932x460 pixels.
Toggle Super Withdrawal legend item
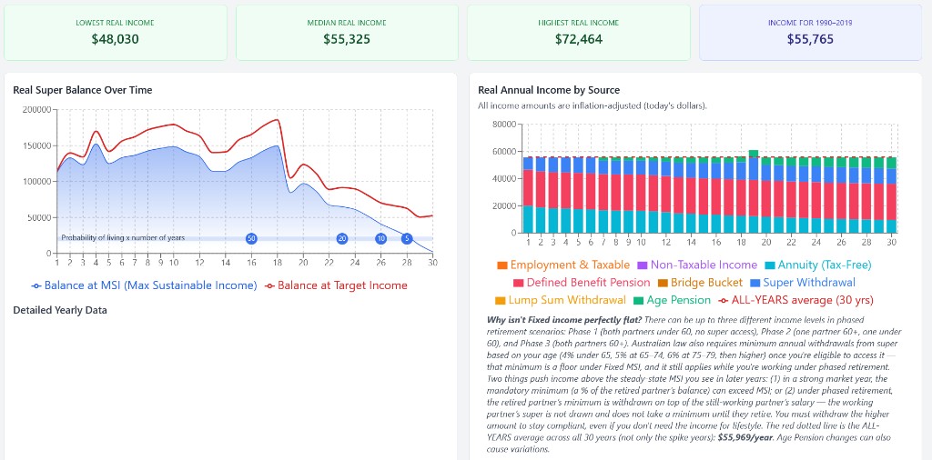click(803, 283)
